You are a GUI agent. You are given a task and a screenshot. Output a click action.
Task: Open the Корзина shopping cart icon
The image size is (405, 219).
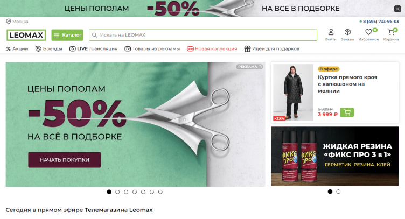[391, 32]
